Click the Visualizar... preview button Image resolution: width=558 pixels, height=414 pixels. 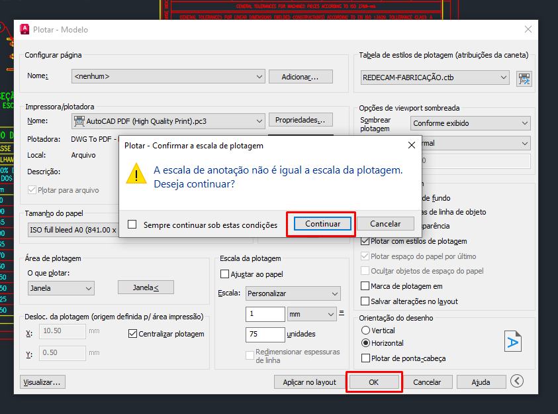[43, 382]
